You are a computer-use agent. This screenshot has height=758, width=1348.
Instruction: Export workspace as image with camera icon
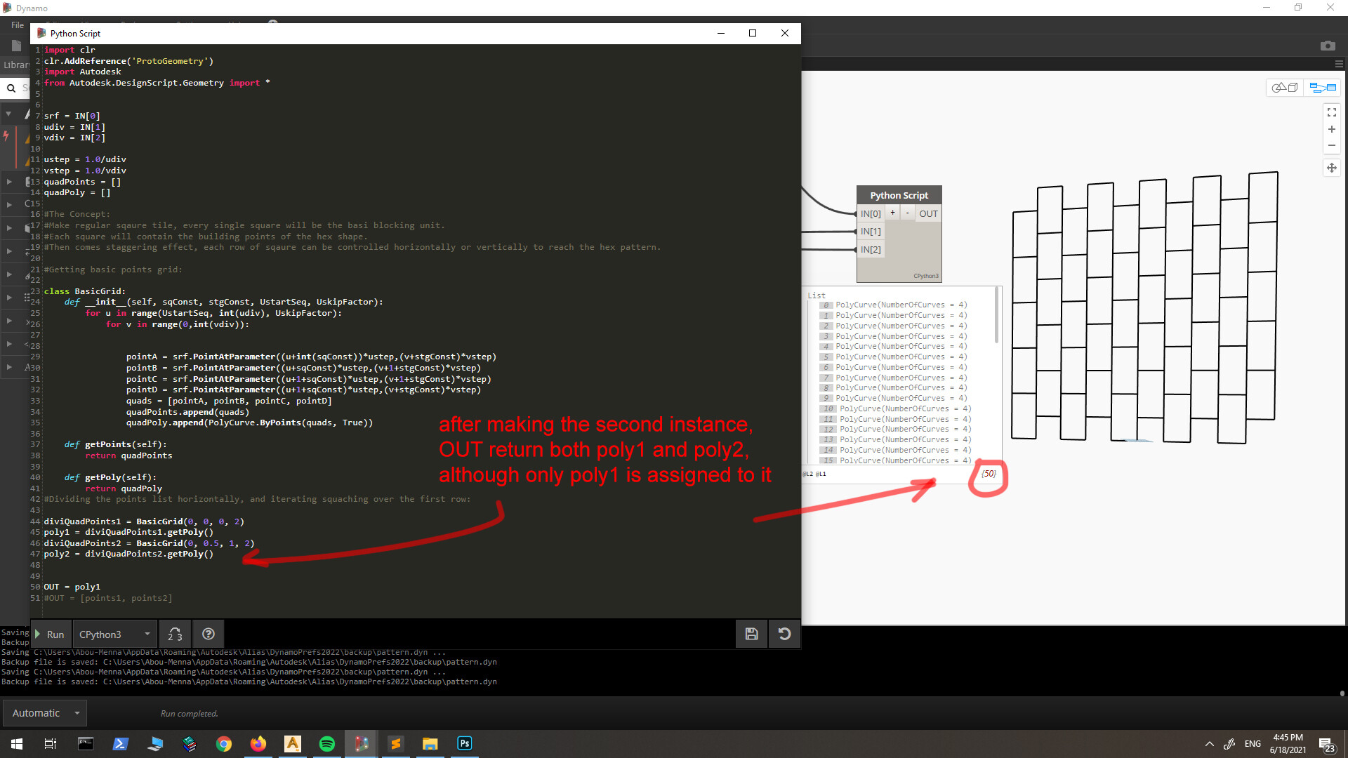[x=1328, y=45]
